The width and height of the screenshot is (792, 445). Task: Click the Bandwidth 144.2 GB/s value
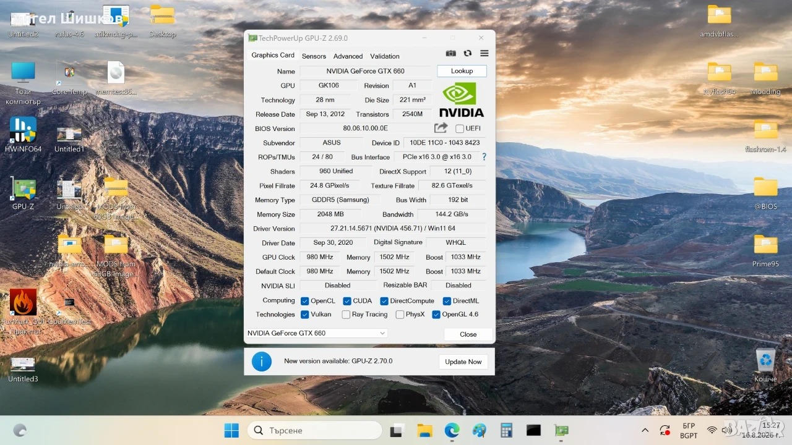452,214
